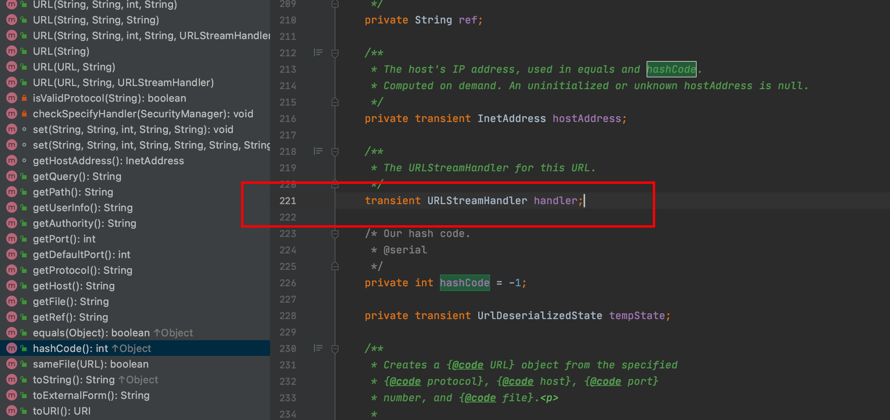Click InetAddress type on line 216

tap(512, 118)
